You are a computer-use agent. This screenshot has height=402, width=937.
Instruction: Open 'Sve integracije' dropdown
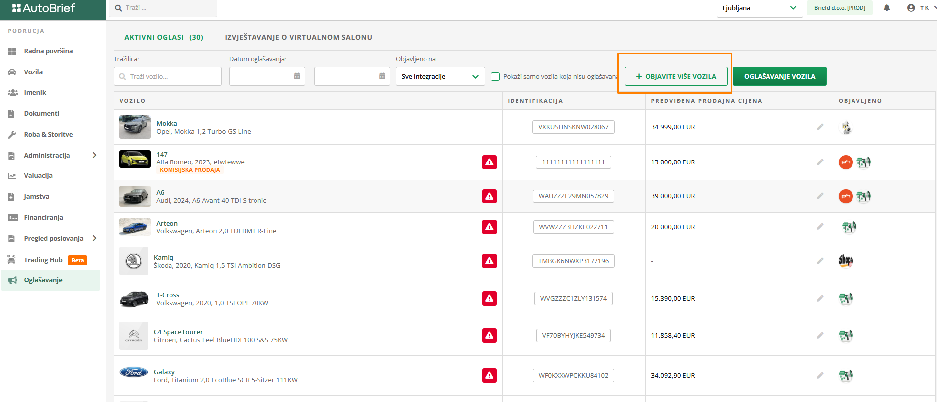(440, 76)
